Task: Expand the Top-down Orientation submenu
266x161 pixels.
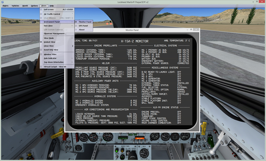Action: (x=57, y=62)
